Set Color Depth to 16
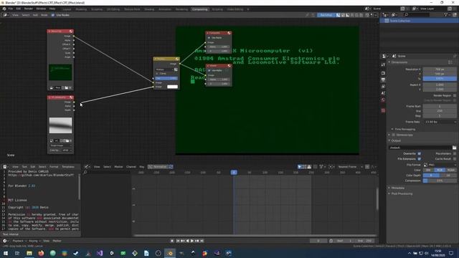Screen dimensions: 459x258 point(448,175)
